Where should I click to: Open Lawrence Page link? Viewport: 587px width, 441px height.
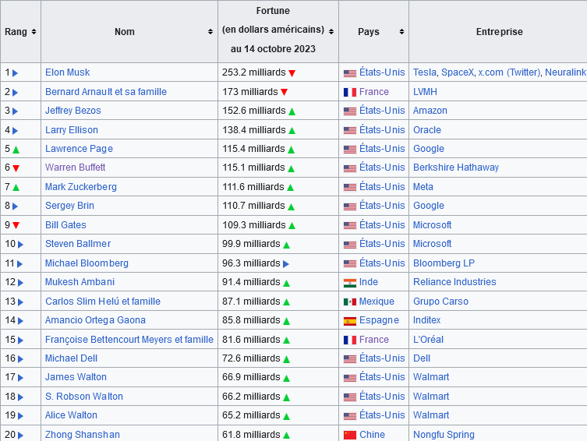pos(79,149)
